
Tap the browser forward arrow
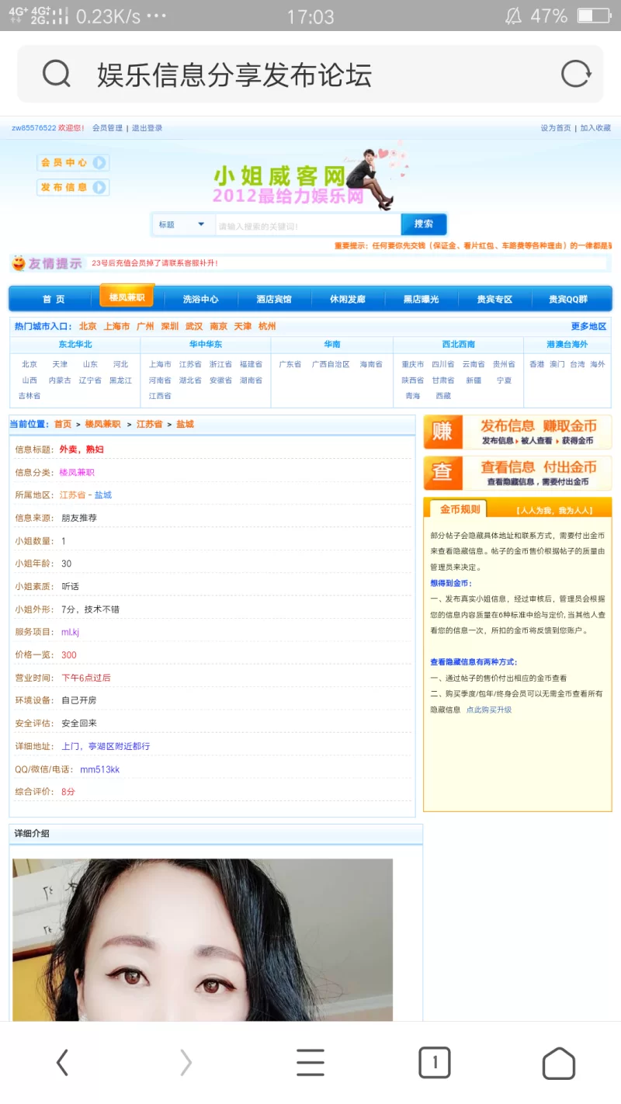tap(186, 1062)
